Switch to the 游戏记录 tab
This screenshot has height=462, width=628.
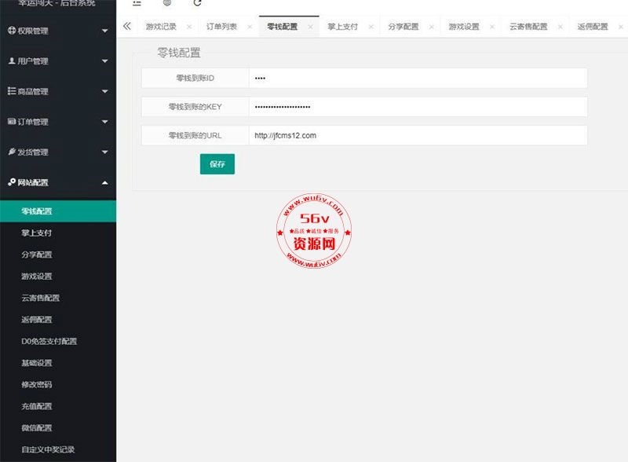point(161,27)
